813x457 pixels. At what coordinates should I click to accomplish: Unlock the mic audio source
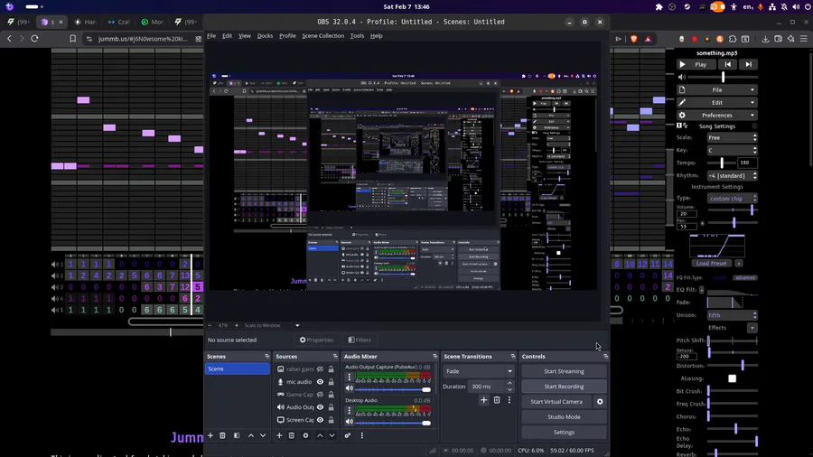click(x=331, y=382)
